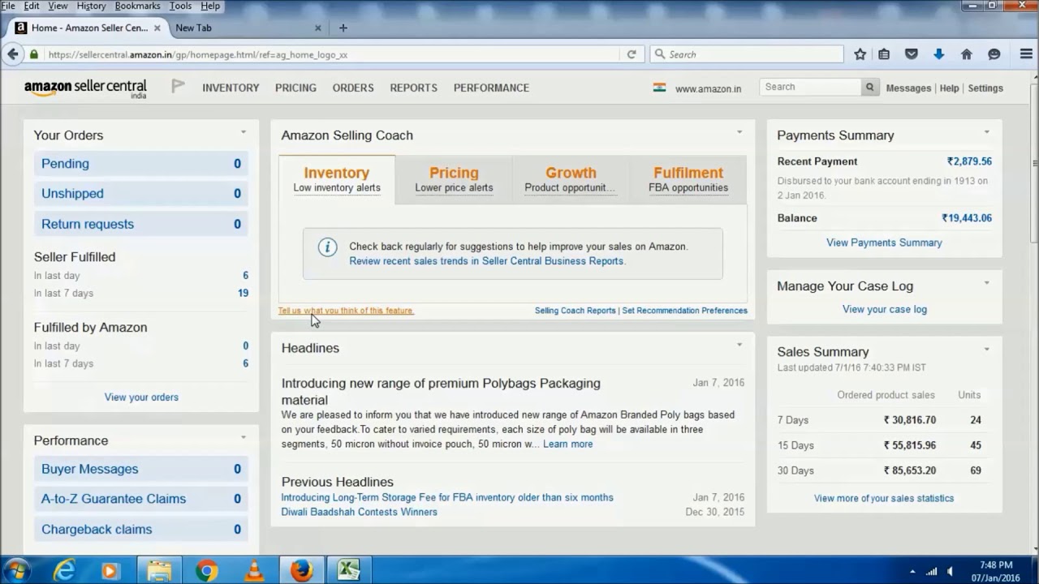Reload the page with refresh icon
Image resolution: width=1039 pixels, height=584 pixels.
(x=632, y=54)
